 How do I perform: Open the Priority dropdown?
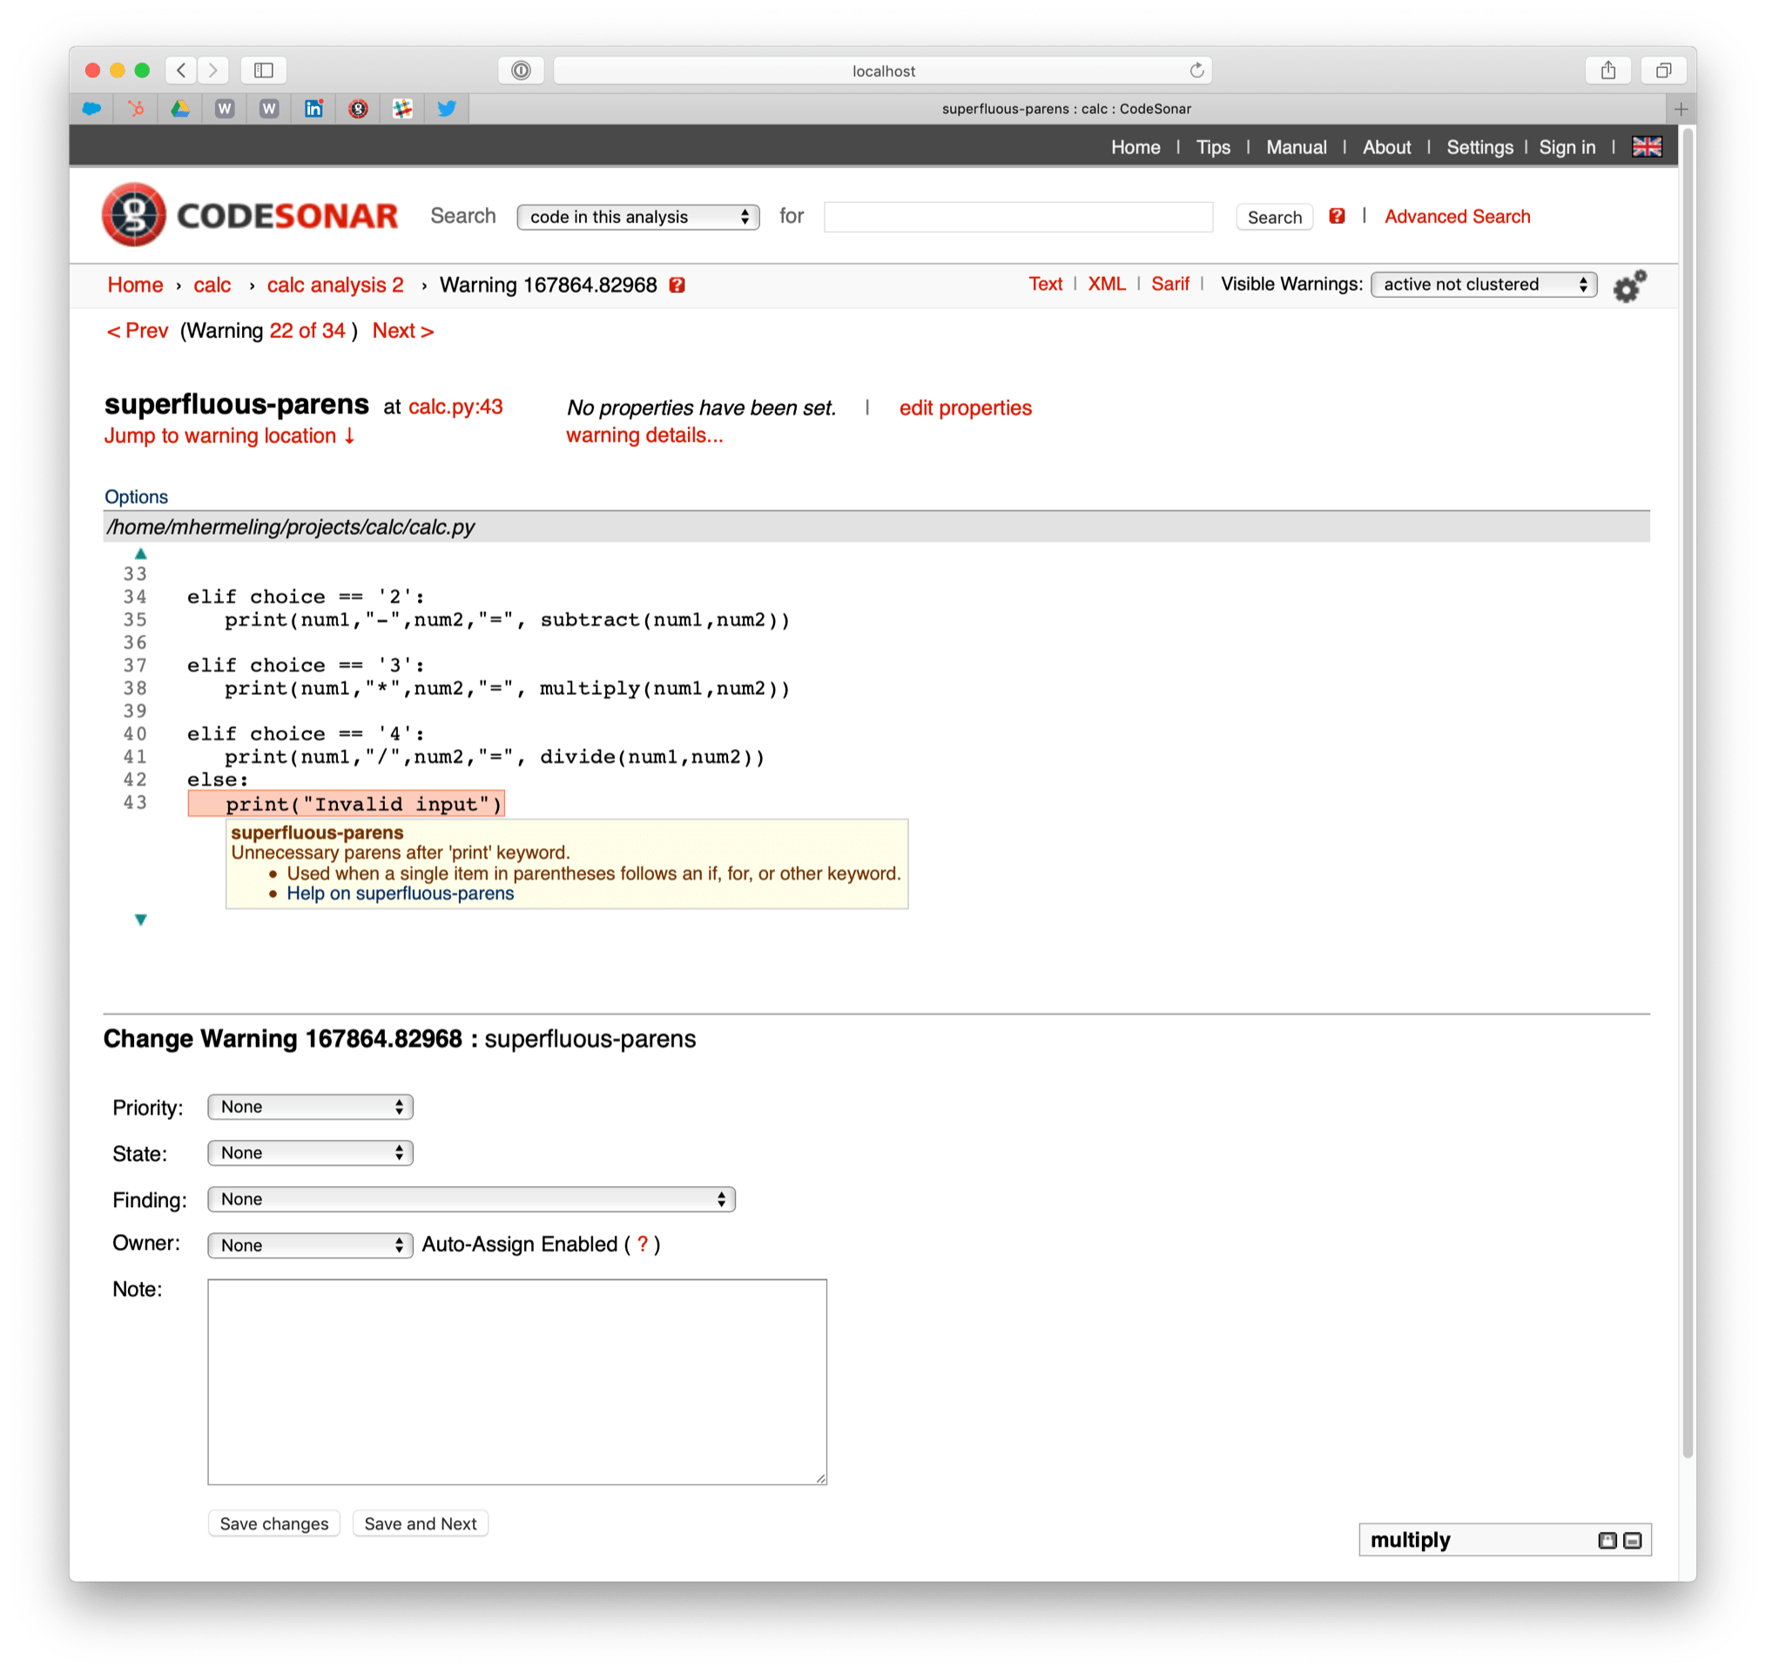pos(310,1107)
